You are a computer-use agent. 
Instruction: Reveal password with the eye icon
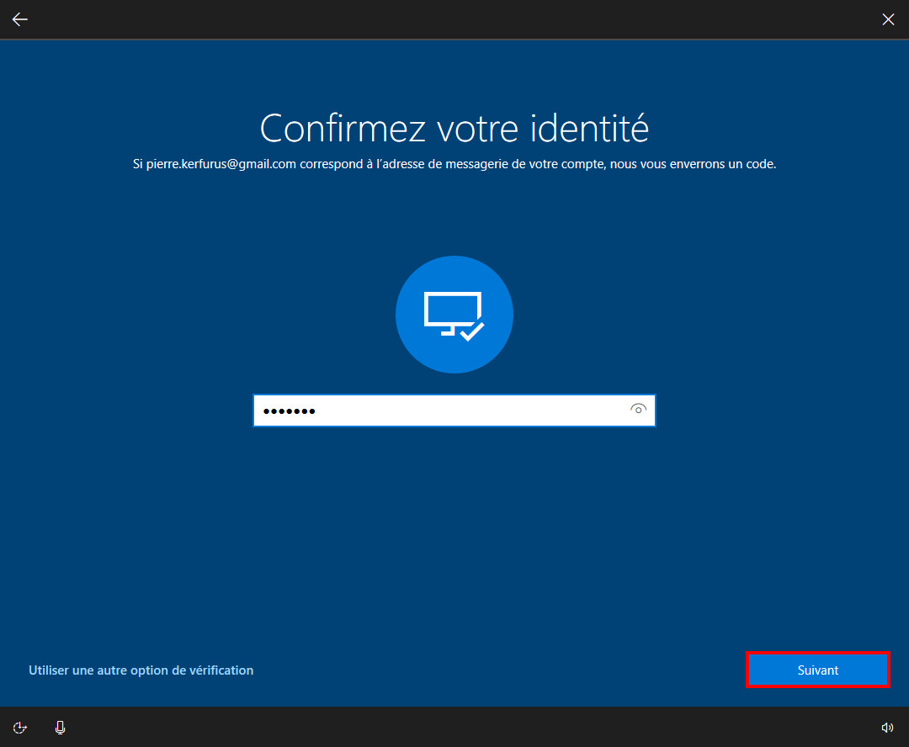638,410
